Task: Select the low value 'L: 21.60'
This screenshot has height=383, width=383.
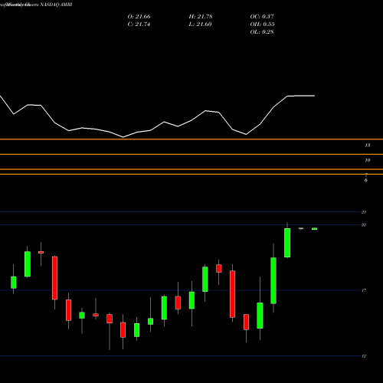Action: click(x=200, y=25)
